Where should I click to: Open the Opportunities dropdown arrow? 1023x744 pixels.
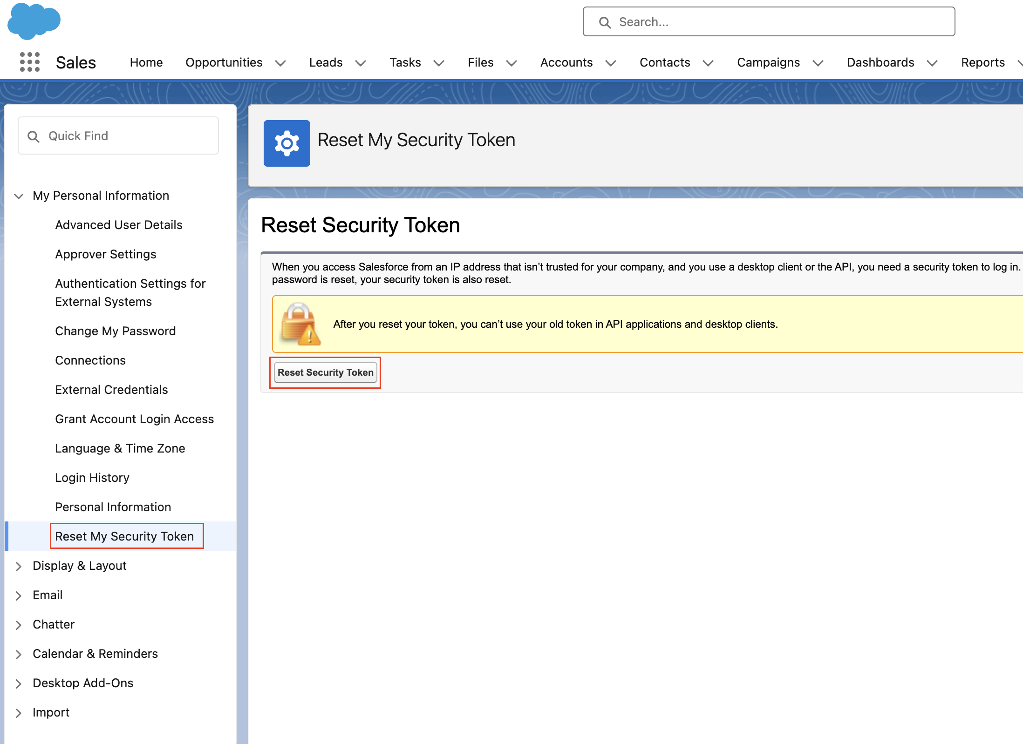tap(280, 63)
